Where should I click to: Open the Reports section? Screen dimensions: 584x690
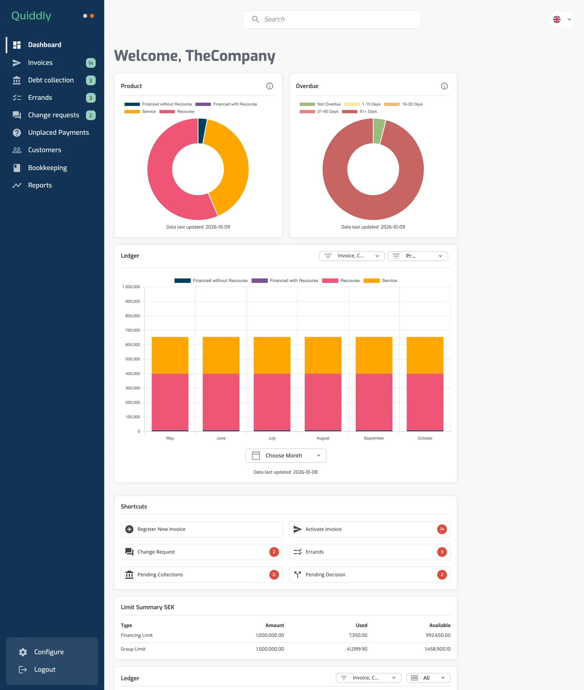52,185
